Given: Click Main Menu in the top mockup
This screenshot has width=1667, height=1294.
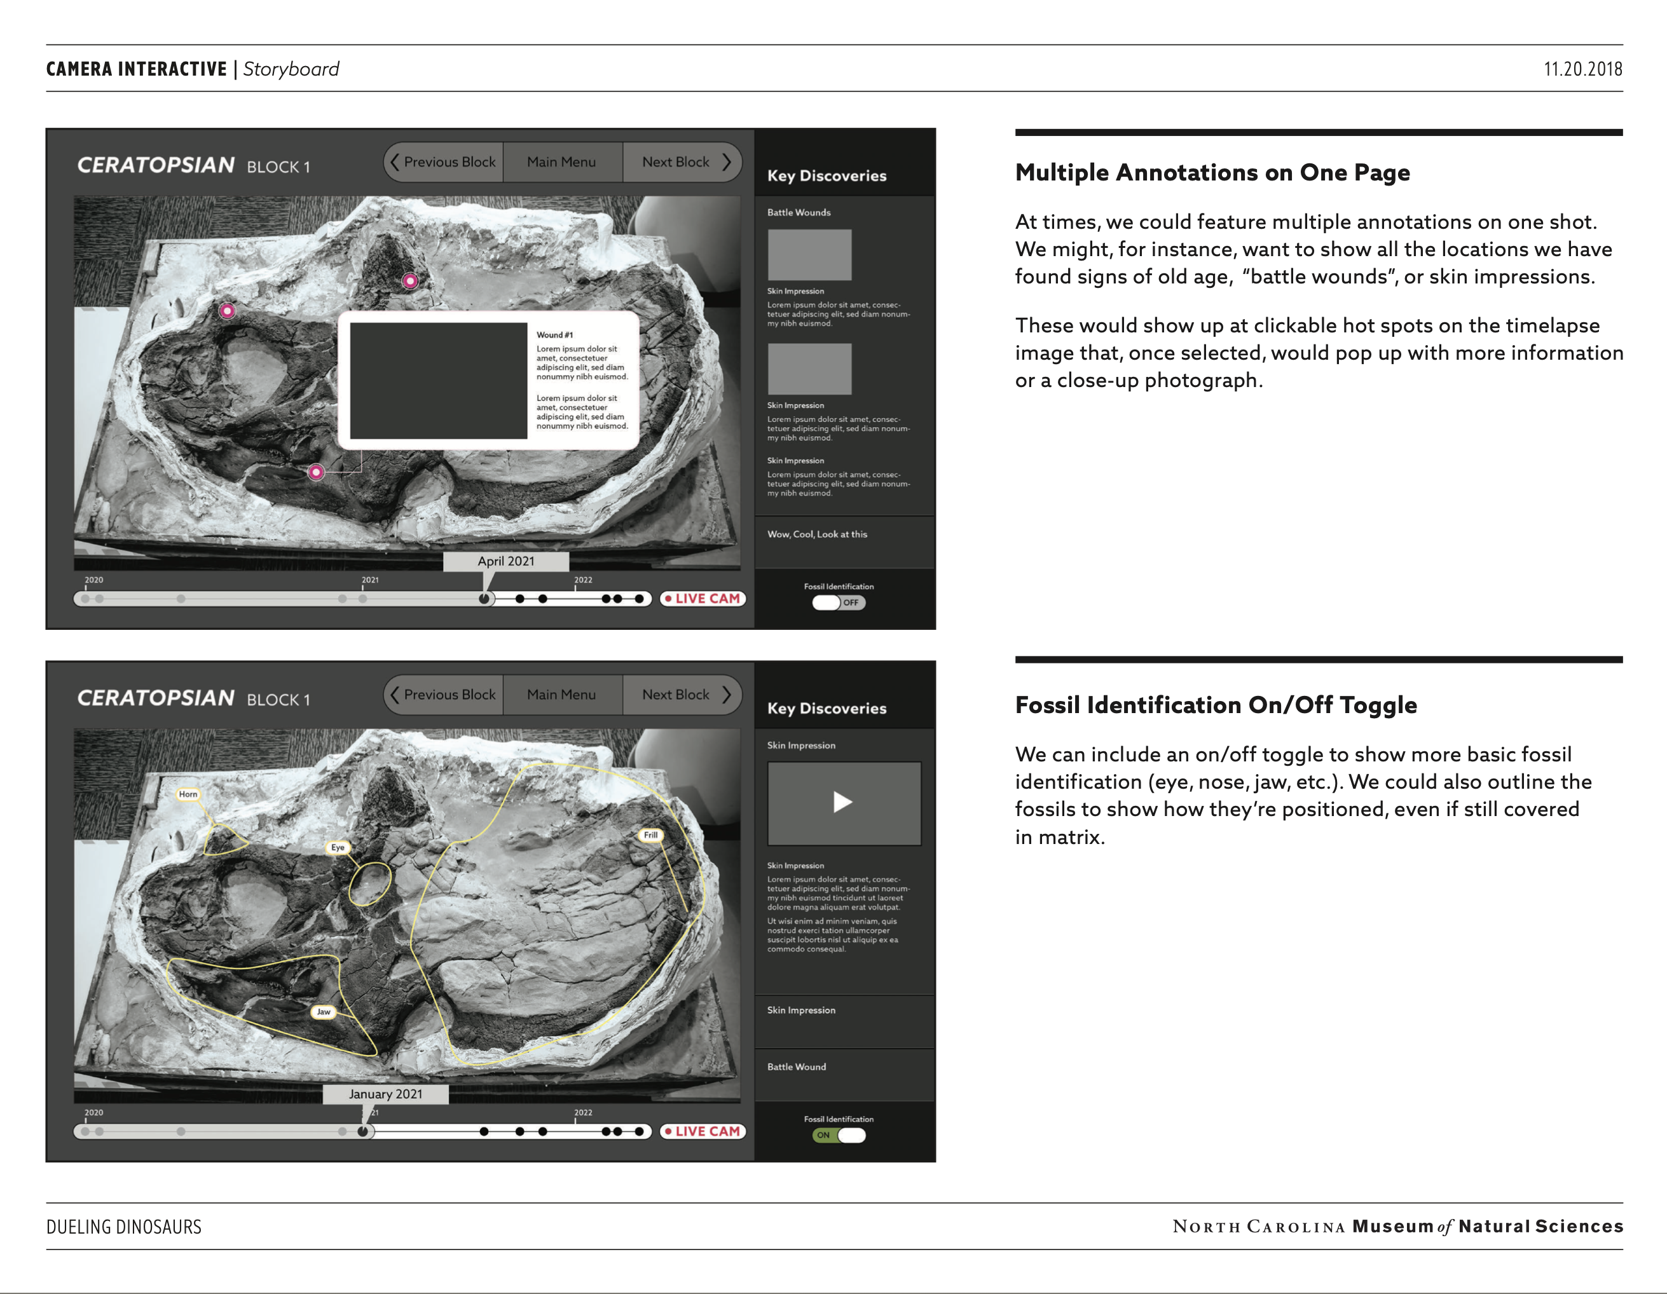Looking at the screenshot, I should pyautogui.click(x=562, y=161).
